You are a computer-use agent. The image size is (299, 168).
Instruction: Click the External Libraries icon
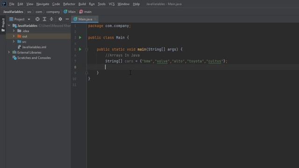14,52
